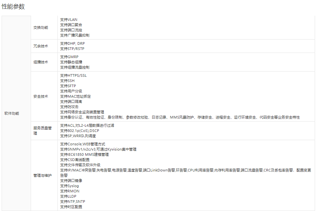Click the 支持Syslog text line

[x=70, y=186]
